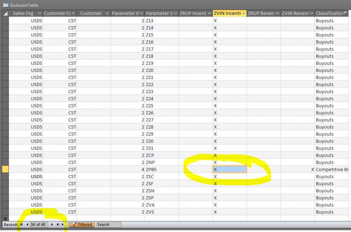Click the new-row asterisk selector
The image size is (351, 232).
[x=5, y=219]
